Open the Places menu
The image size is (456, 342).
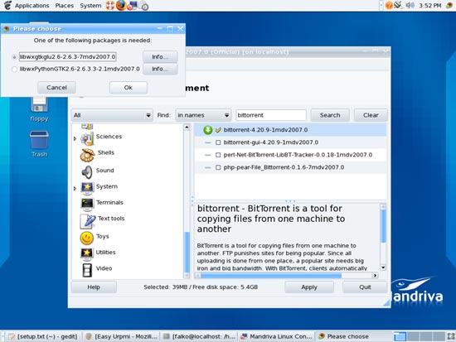(x=65, y=6)
